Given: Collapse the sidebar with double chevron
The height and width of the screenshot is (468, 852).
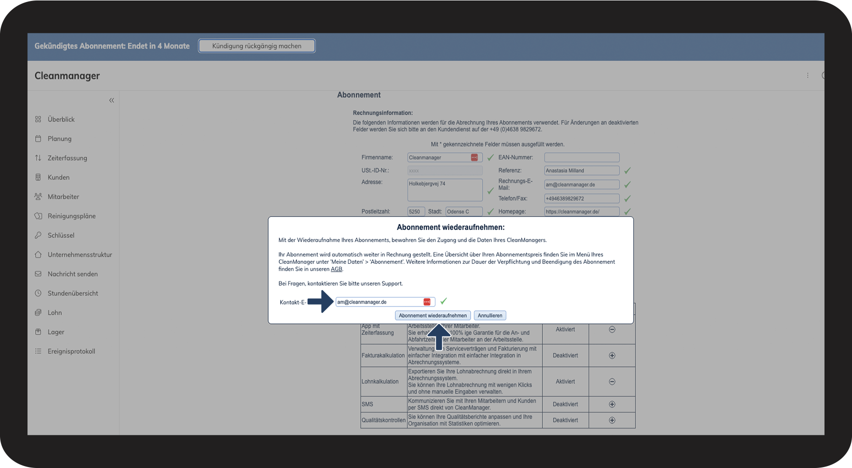Looking at the screenshot, I should [x=111, y=100].
